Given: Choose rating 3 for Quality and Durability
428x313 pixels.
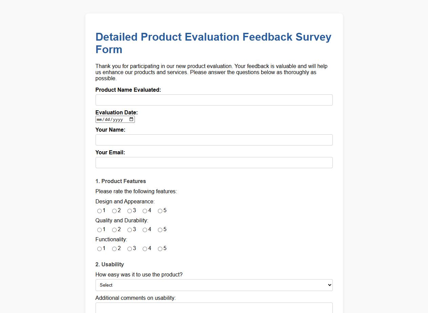Looking at the screenshot, I should click(129, 230).
